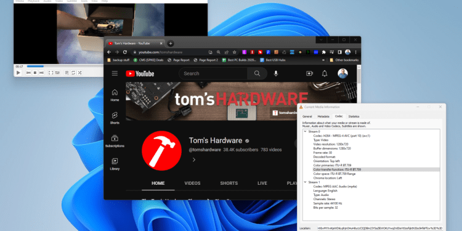
Task: Click the blue P extension icon
Action: (x=268, y=52)
